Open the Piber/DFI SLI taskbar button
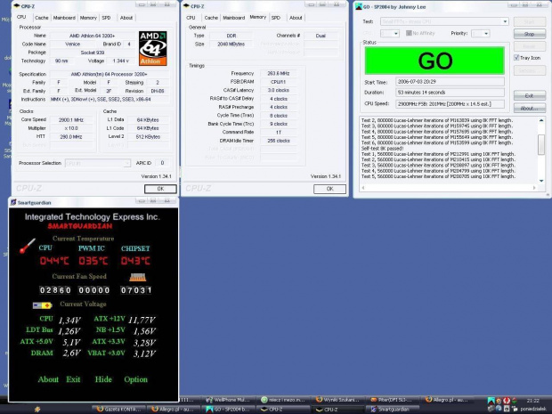Screen dimensions: 552x414 pos(394,400)
